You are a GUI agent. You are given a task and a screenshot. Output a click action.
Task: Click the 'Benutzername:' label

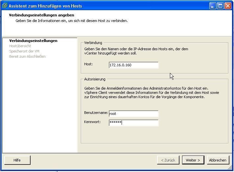(x=96, y=113)
